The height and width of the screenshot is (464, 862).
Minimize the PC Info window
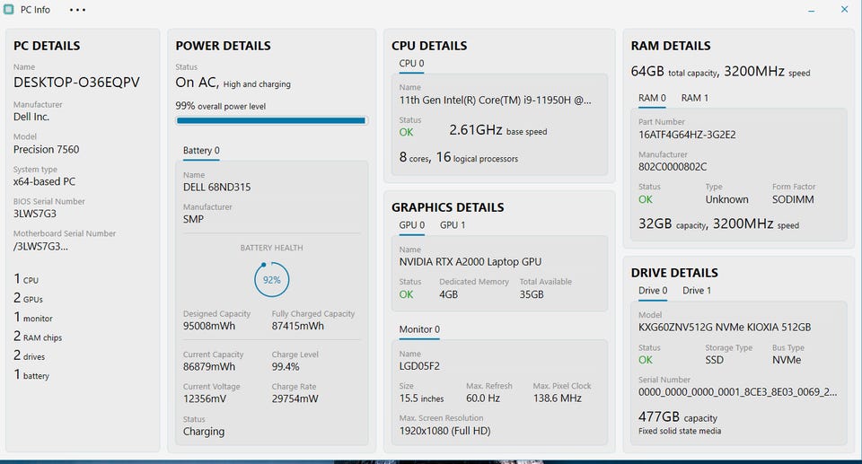(812, 10)
